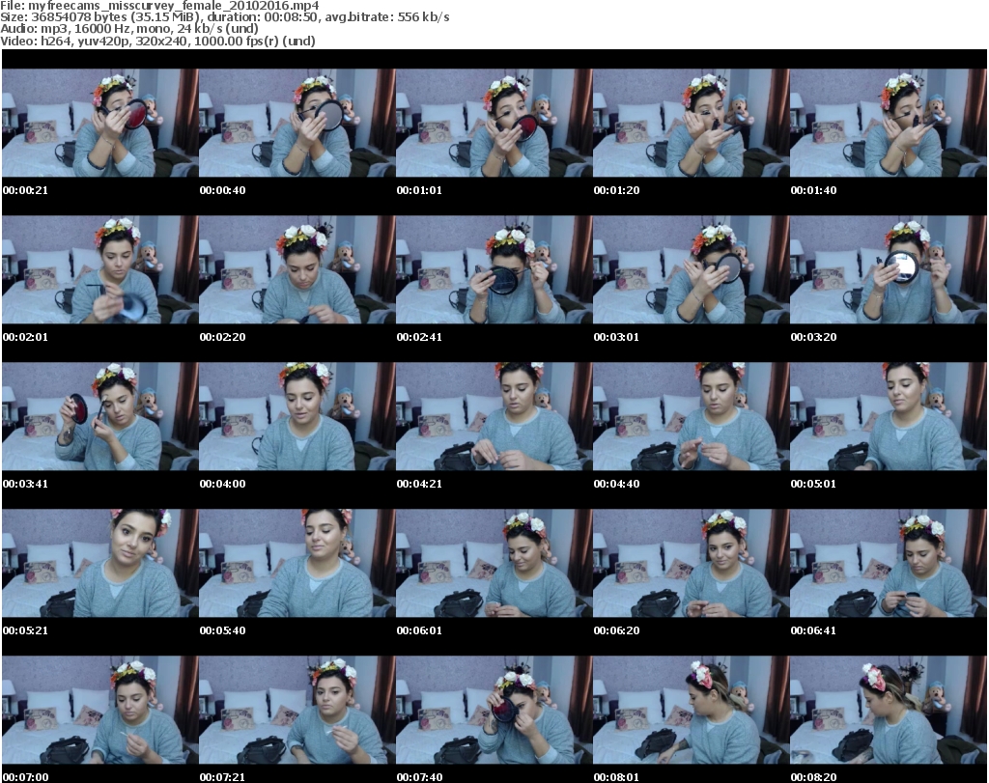Click the 00:08:20 timestamp label
Viewport: 989px width, 783px height.
tap(813, 776)
